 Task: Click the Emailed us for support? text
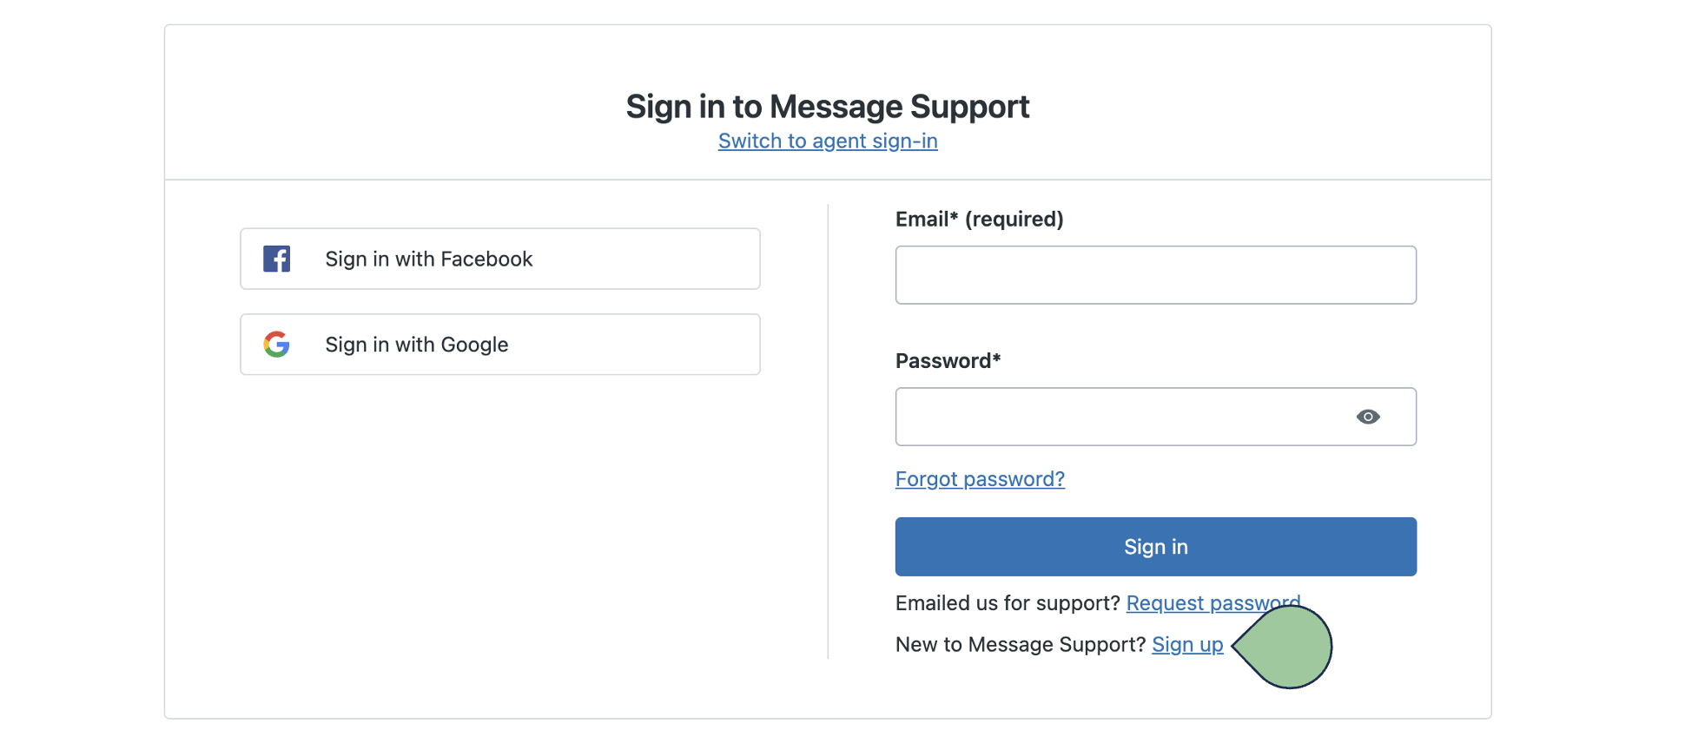[x=1008, y=603]
